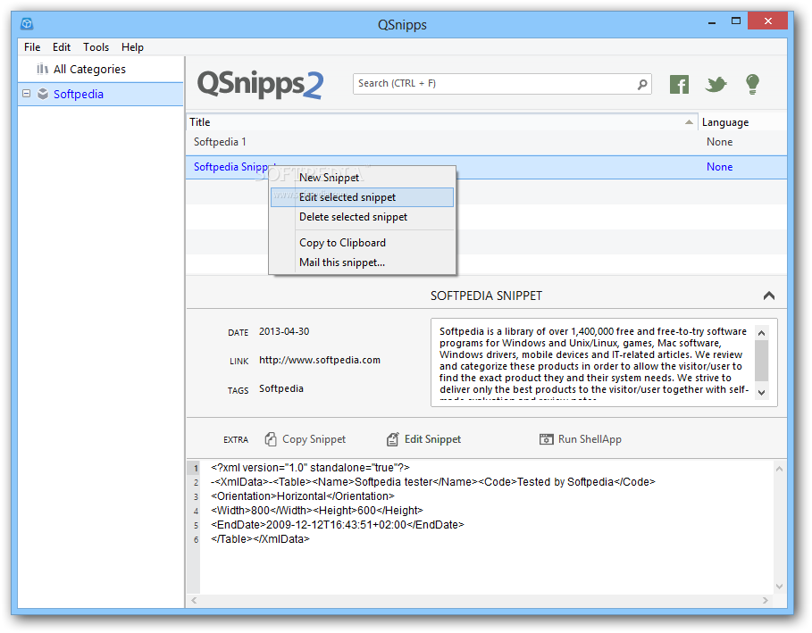The height and width of the screenshot is (633, 812).
Task: Click the None language of Softpedia 1
Action: (x=719, y=142)
